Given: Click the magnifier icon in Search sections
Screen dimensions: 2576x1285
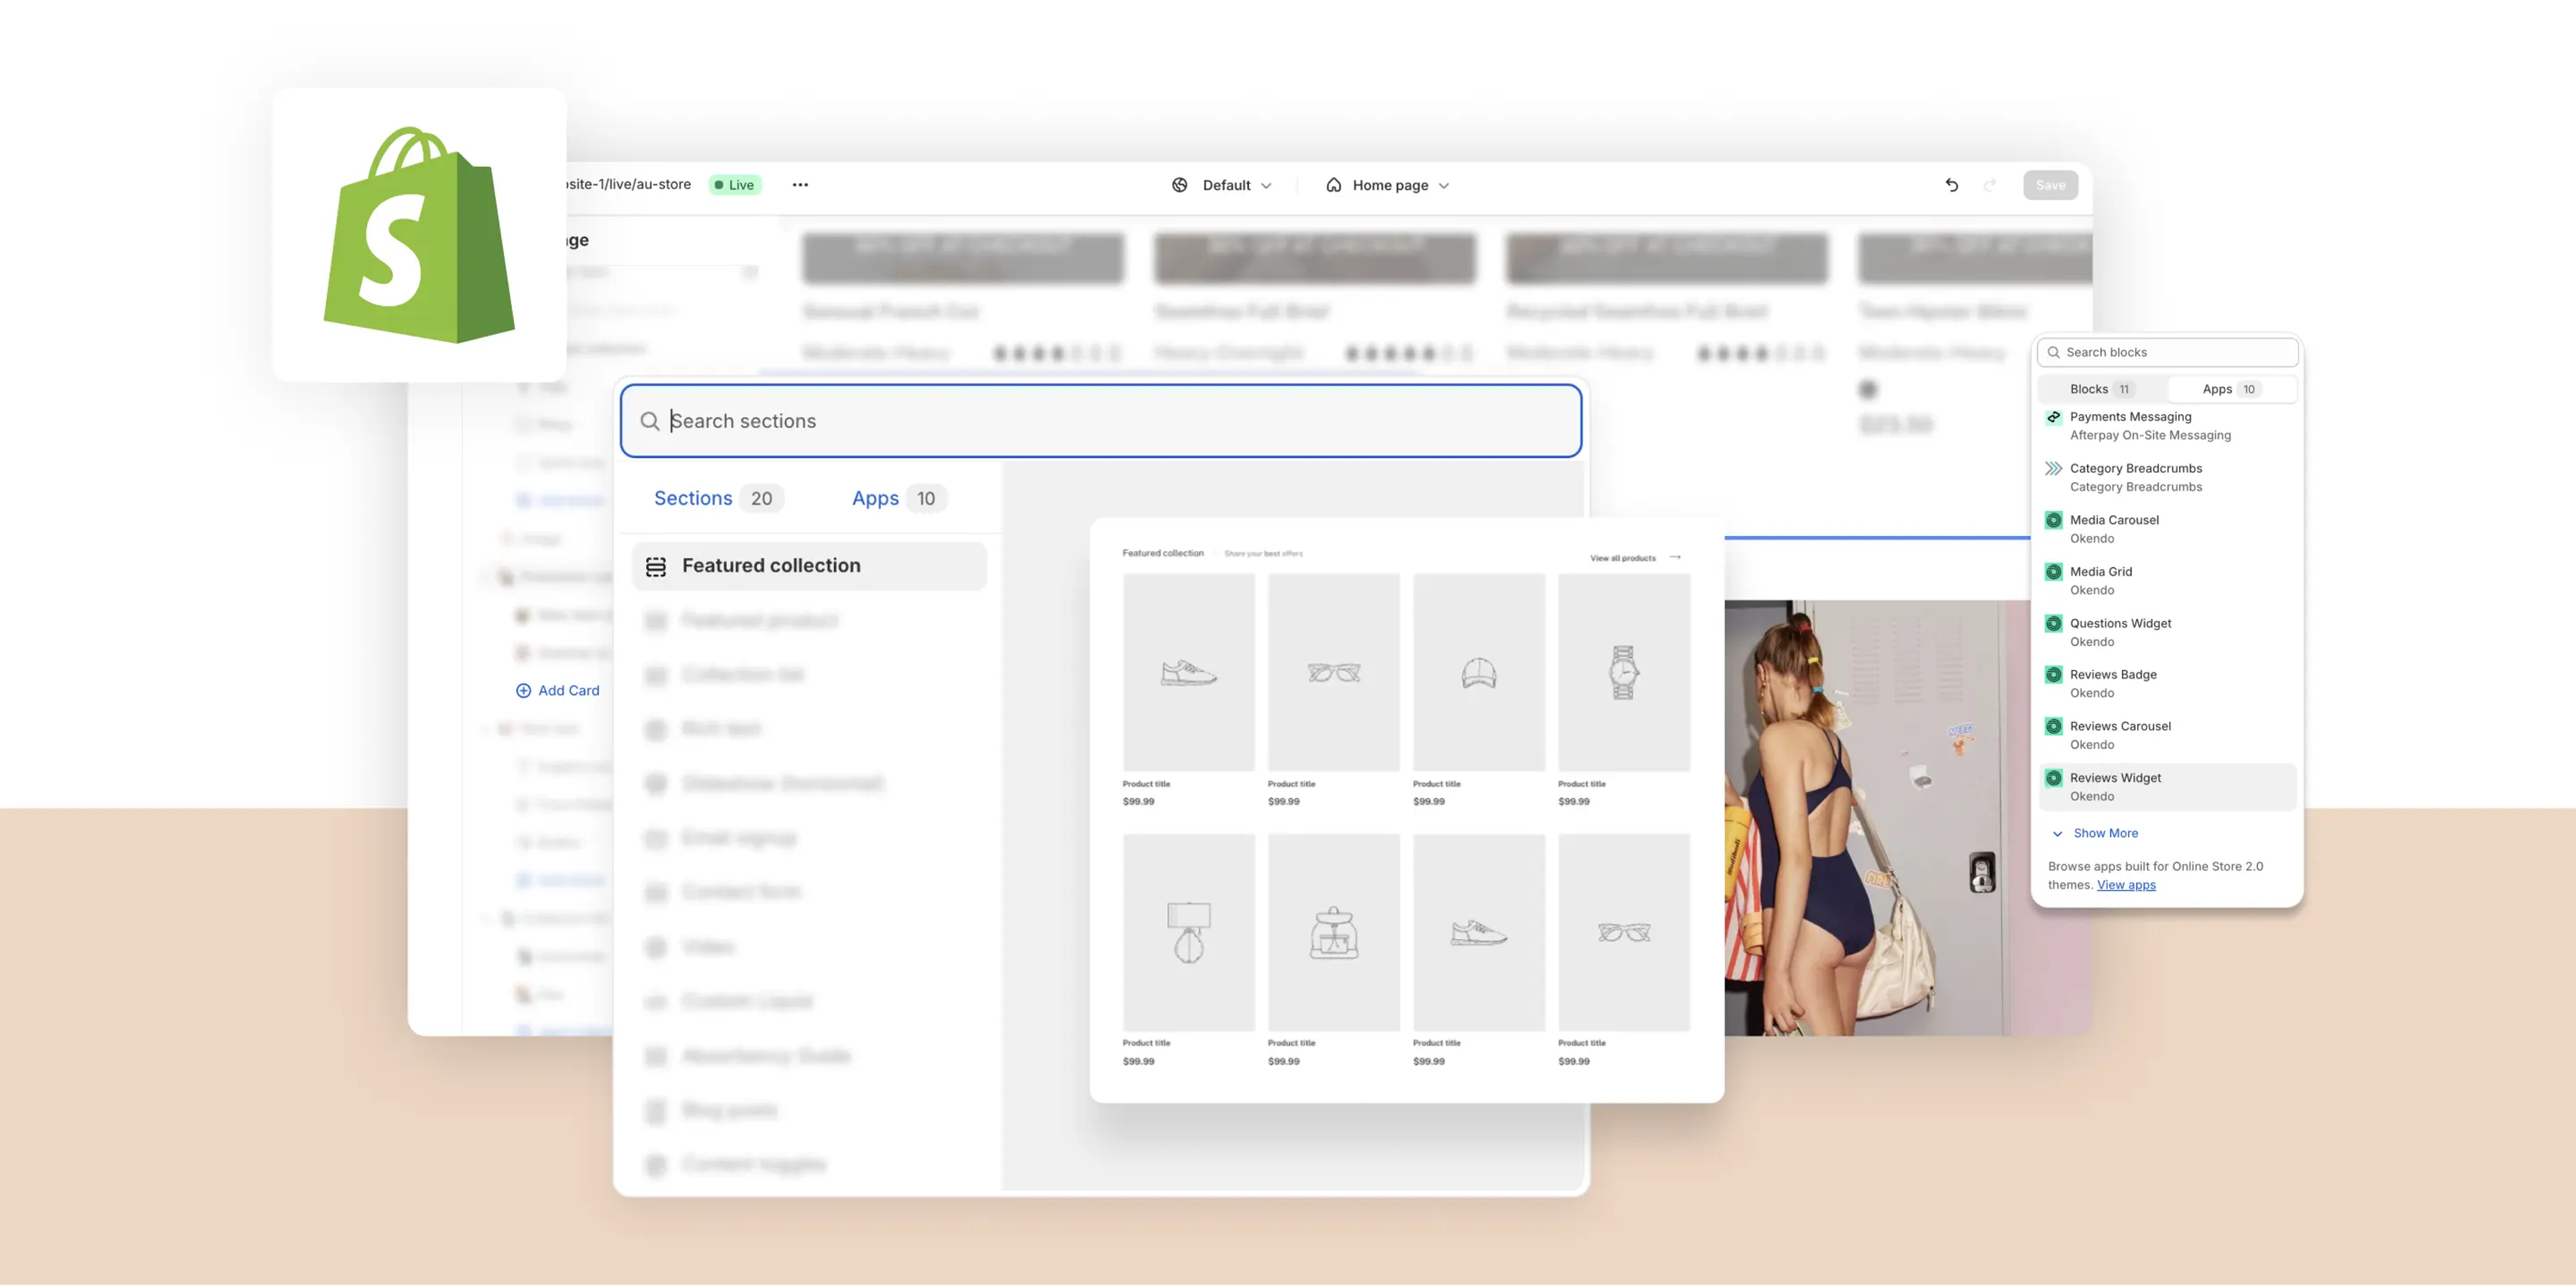Looking at the screenshot, I should point(650,421).
